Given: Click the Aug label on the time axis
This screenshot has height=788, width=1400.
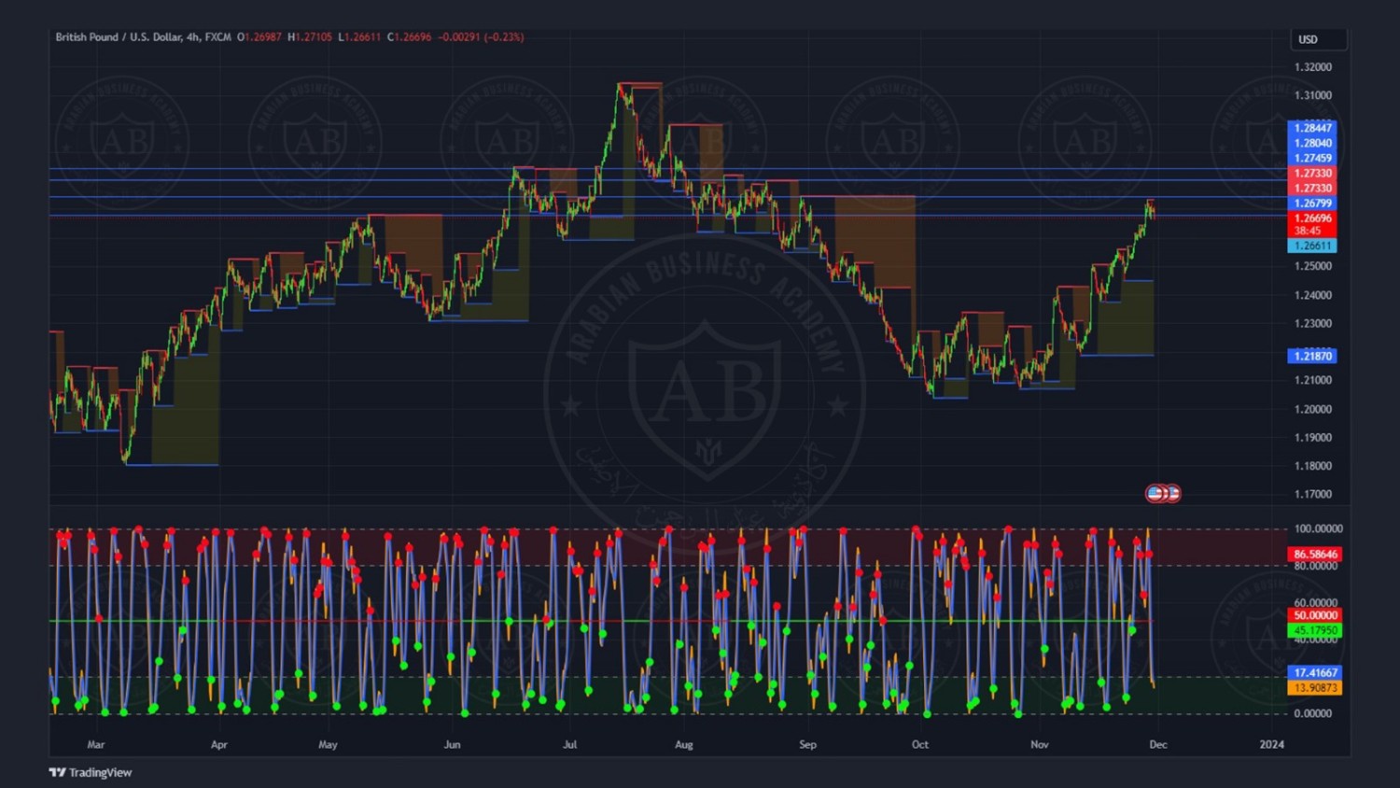Looking at the screenshot, I should click(x=684, y=744).
